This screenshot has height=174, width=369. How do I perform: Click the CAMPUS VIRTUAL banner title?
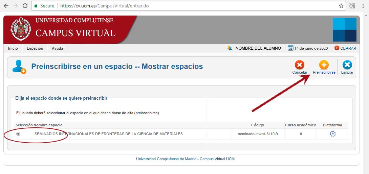click(x=75, y=33)
